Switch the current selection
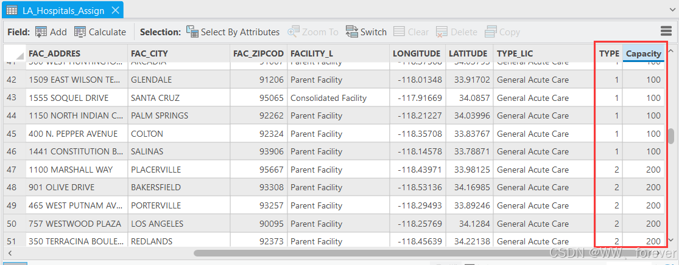Screen dimensions: 679x265 (366, 32)
